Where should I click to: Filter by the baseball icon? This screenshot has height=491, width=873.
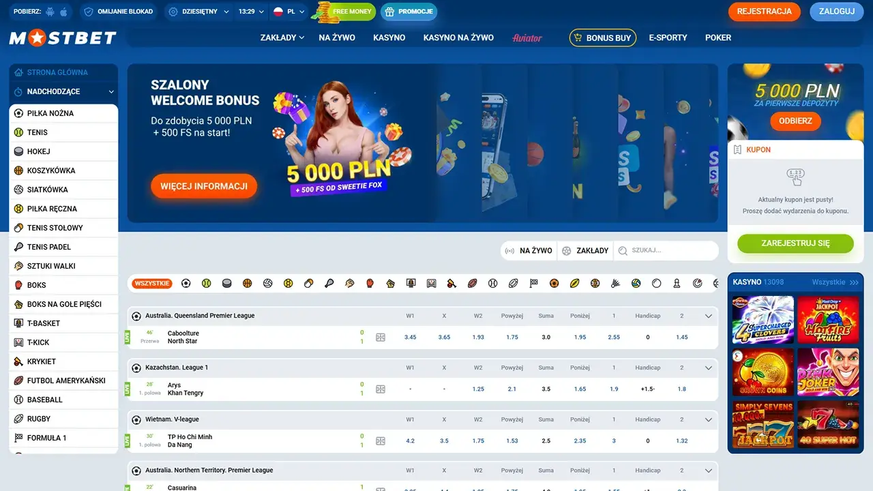tap(492, 283)
